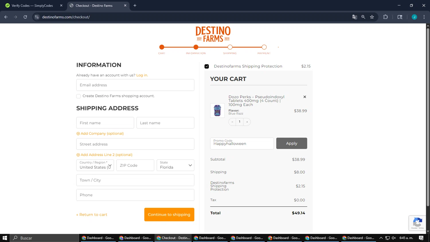Image resolution: width=430 pixels, height=242 pixels.
Task: Open the Windows Start menu
Action: coord(5,238)
